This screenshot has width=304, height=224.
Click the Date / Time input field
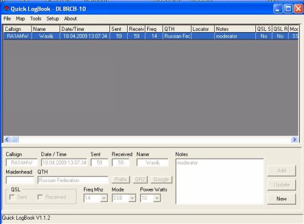64,163
